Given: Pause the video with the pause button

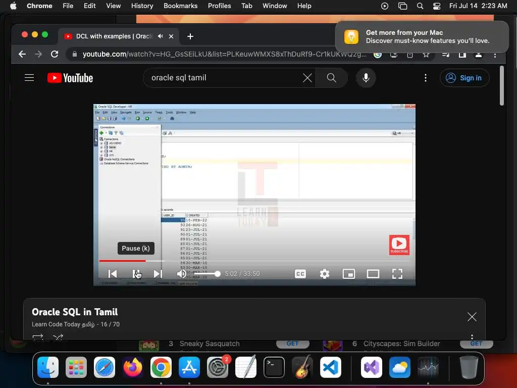Looking at the screenshot, I should coord(136,273).
